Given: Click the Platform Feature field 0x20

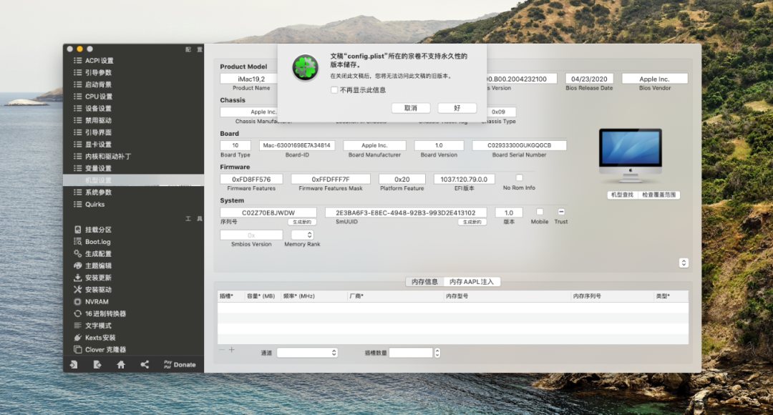Looking at the screenshot, I should pos(402,180).
